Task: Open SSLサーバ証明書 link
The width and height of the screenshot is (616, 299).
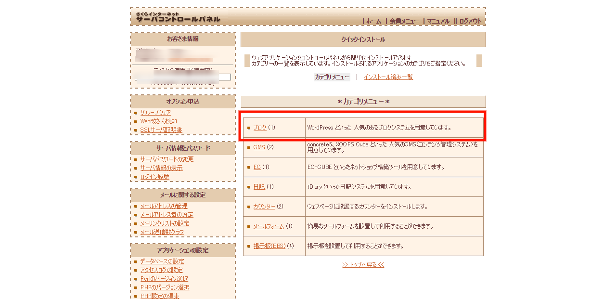Action: pos(161,130)
